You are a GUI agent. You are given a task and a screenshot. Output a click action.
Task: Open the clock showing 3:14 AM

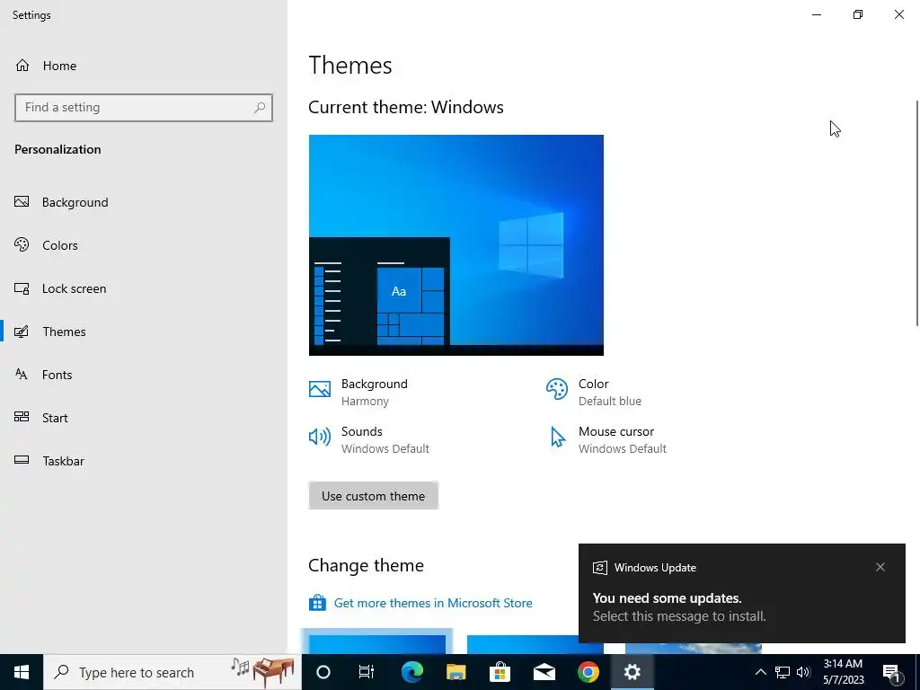tap(843, 672)
